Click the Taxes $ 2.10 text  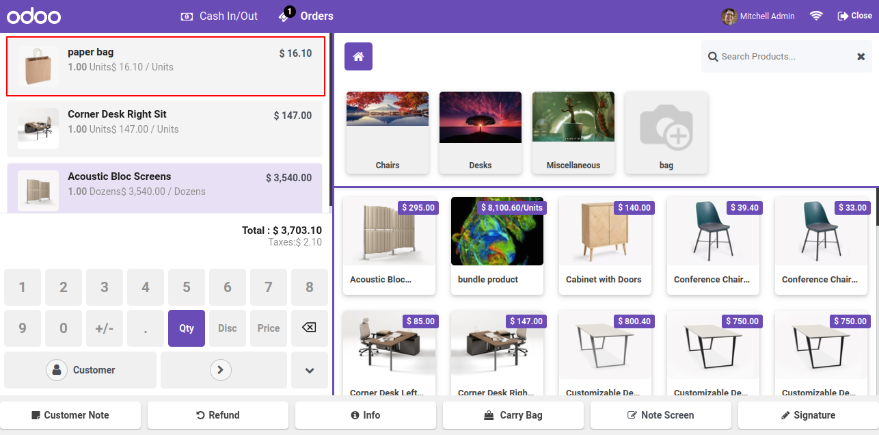[295, 242]
